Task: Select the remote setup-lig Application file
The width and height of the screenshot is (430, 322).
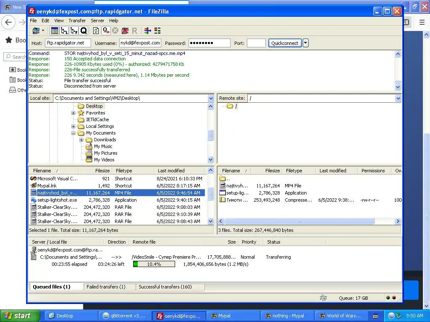Action: 310,193
